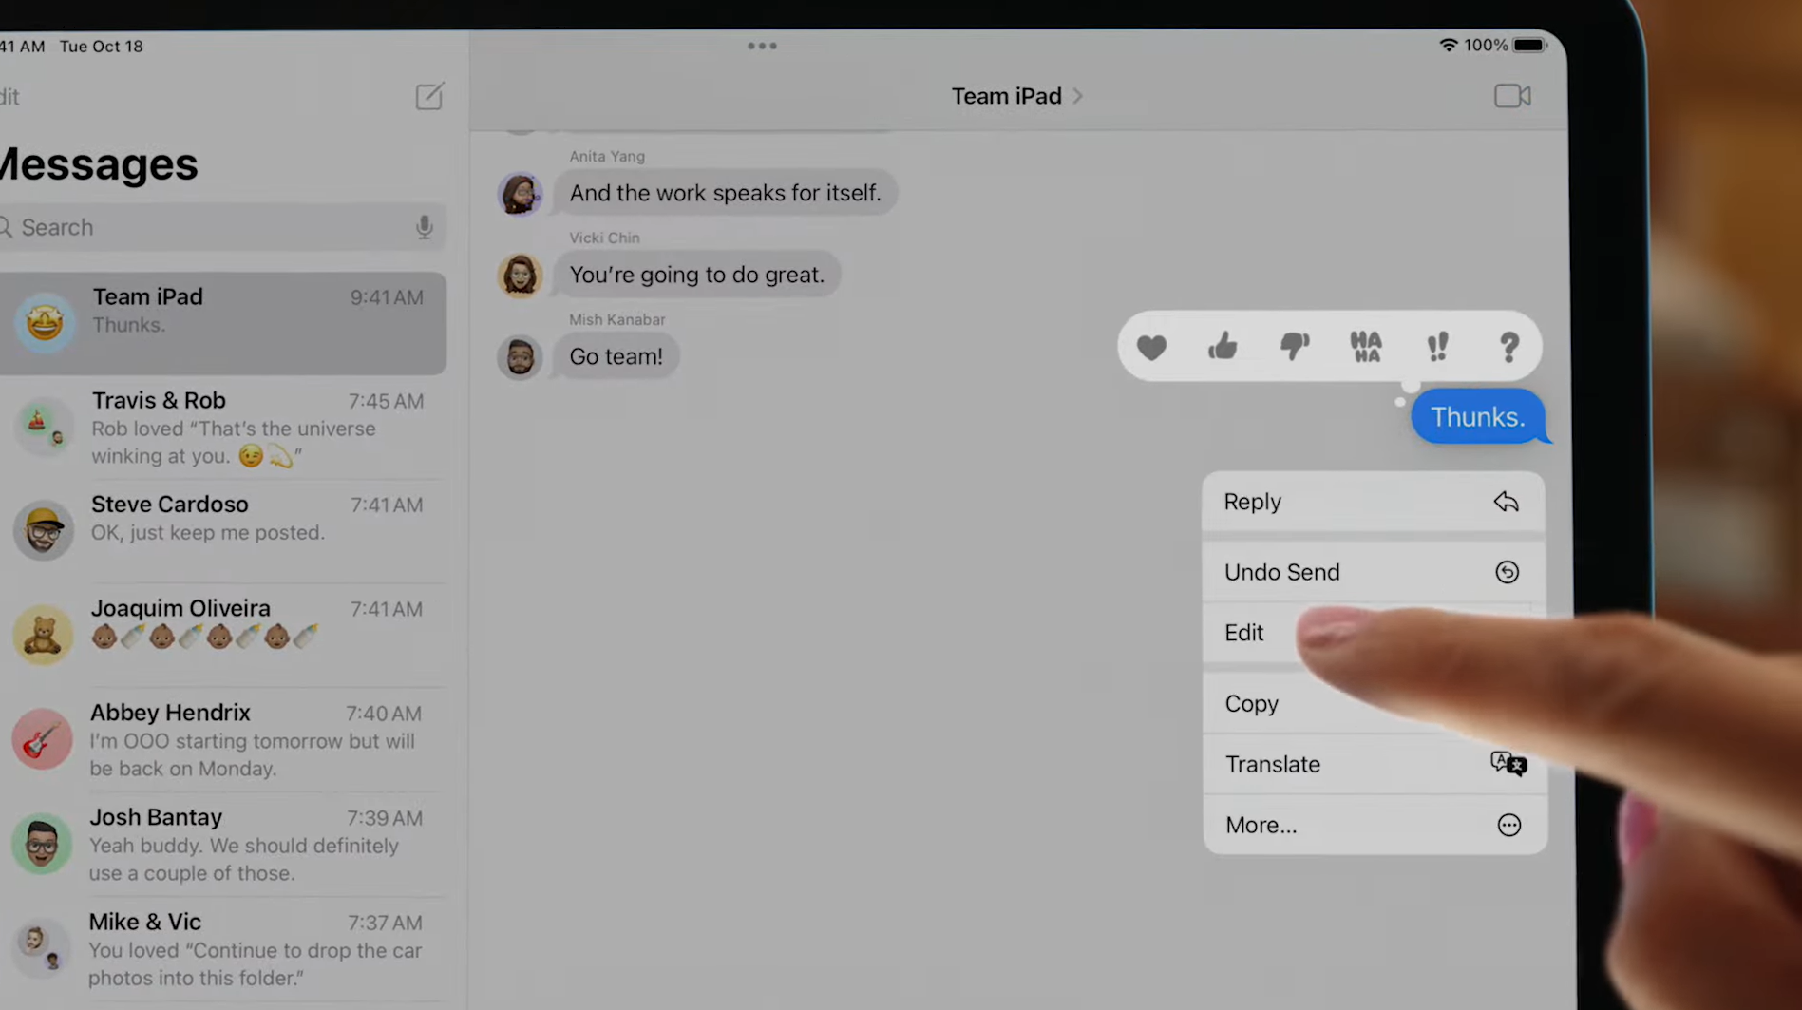React with the heart tapback
Viewport: 1802px width, 1010px height.
1151,348
